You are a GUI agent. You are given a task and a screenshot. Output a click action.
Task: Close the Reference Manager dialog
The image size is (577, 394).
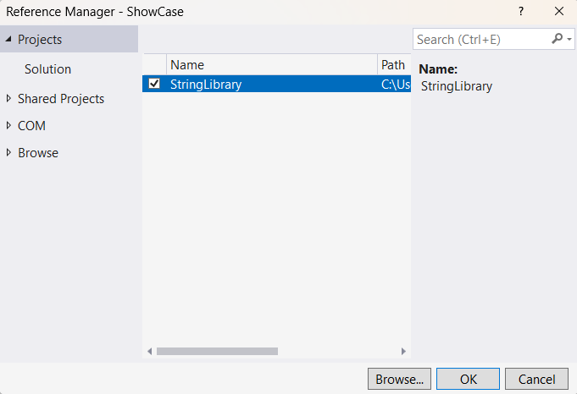coord(559,11)
